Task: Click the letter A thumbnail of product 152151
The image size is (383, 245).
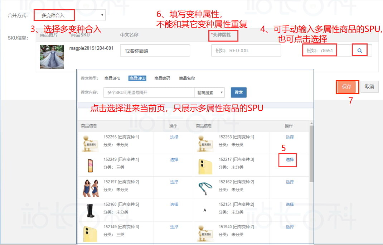Action: 205,210
